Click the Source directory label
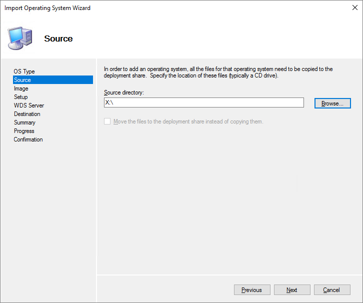This screenshot has width=363, height=303. [x=124, y=93]
